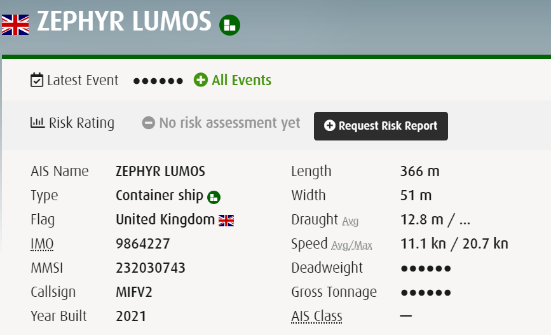The image size is (551, 335).
Task: Click the AIS Class abbreviation label
Action: [x=316, y=316]
